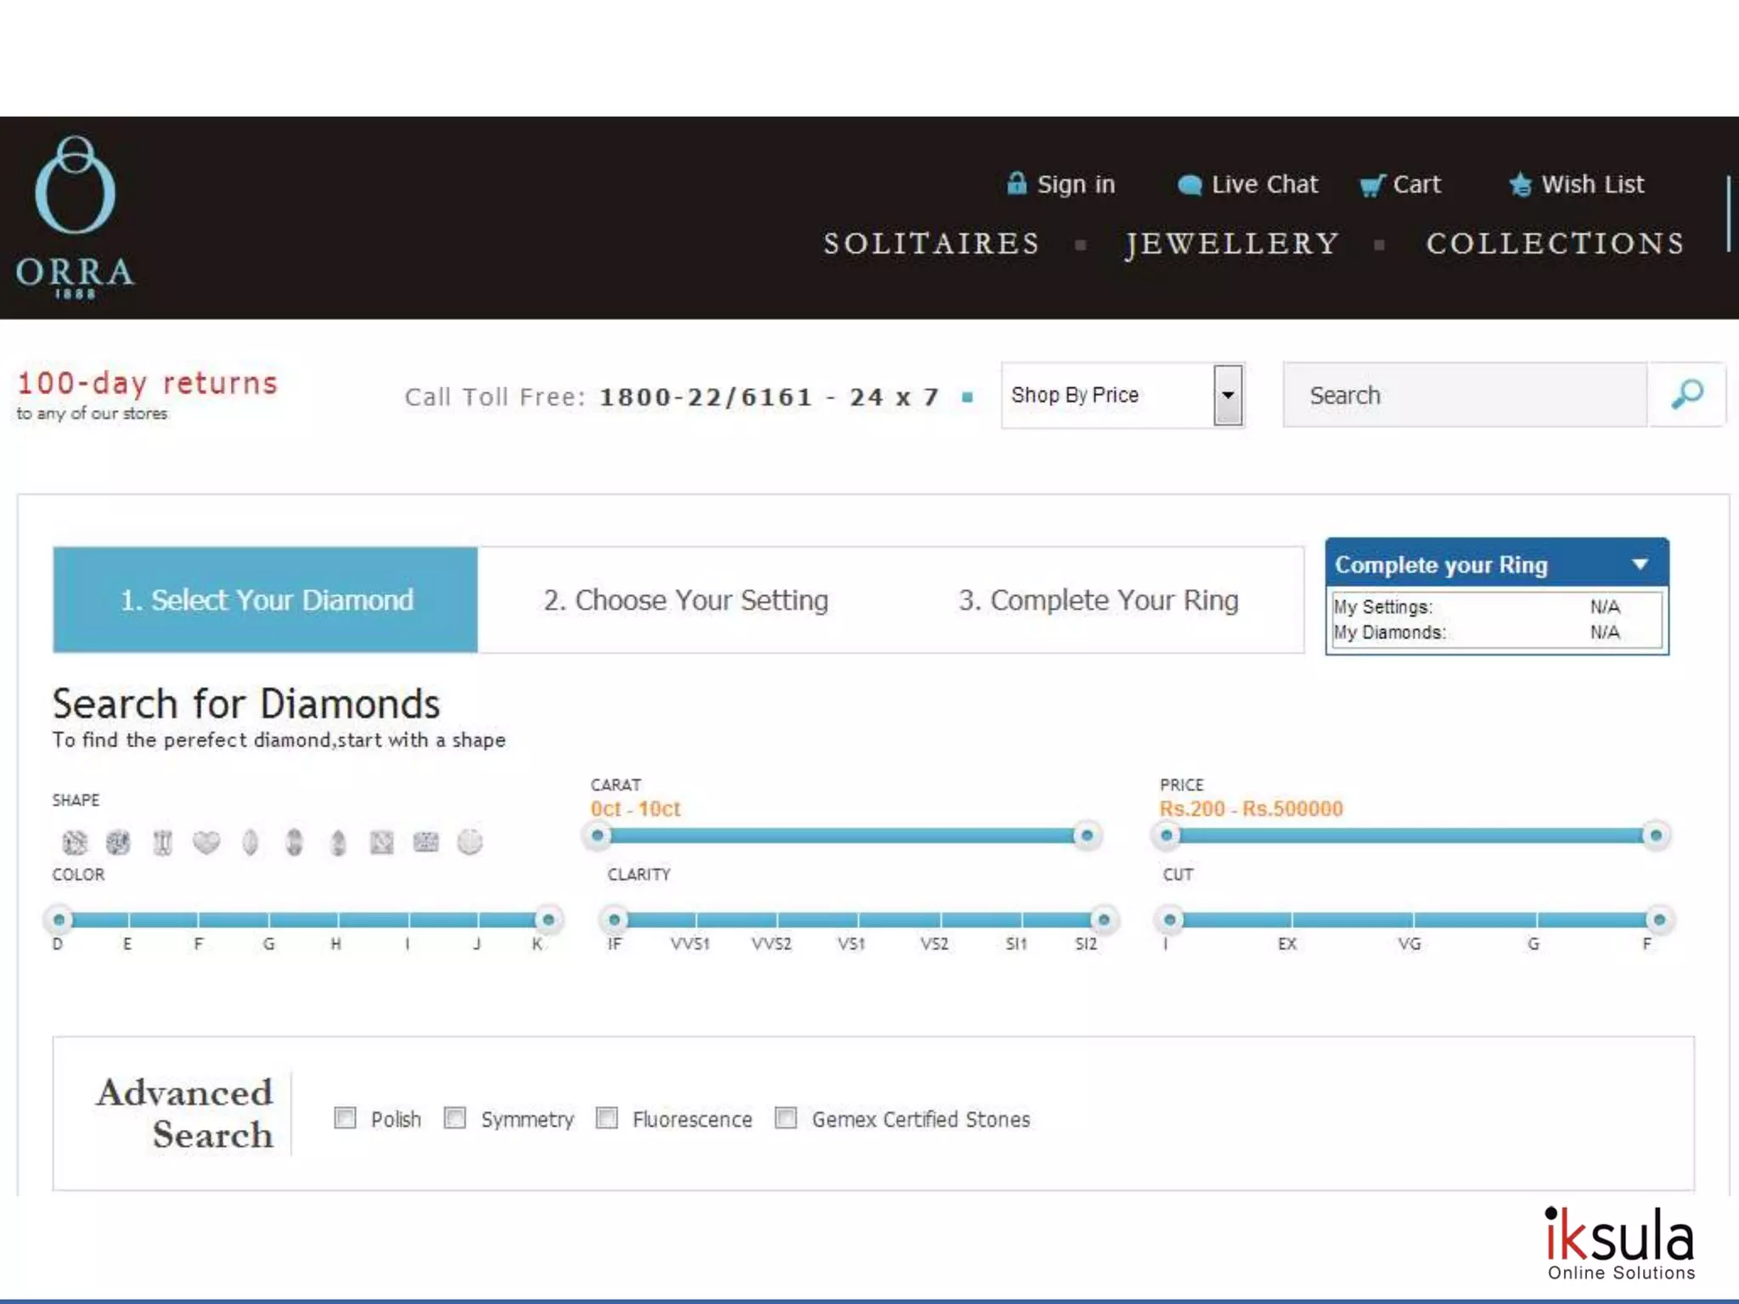Screen dimensions: 1739x1304
Task: Enable the Polish checkbox
Action: click(345, 1118)
